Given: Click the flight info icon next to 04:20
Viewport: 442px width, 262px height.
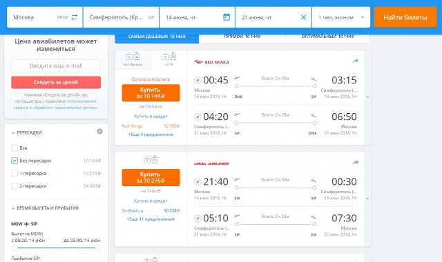Looking at the screenshot, I should pos(198,117).
